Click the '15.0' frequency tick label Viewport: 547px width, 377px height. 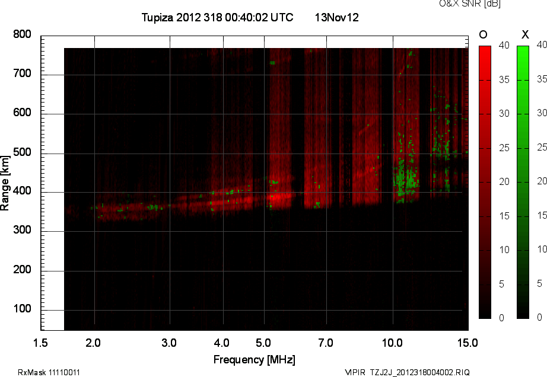point(468,342)
